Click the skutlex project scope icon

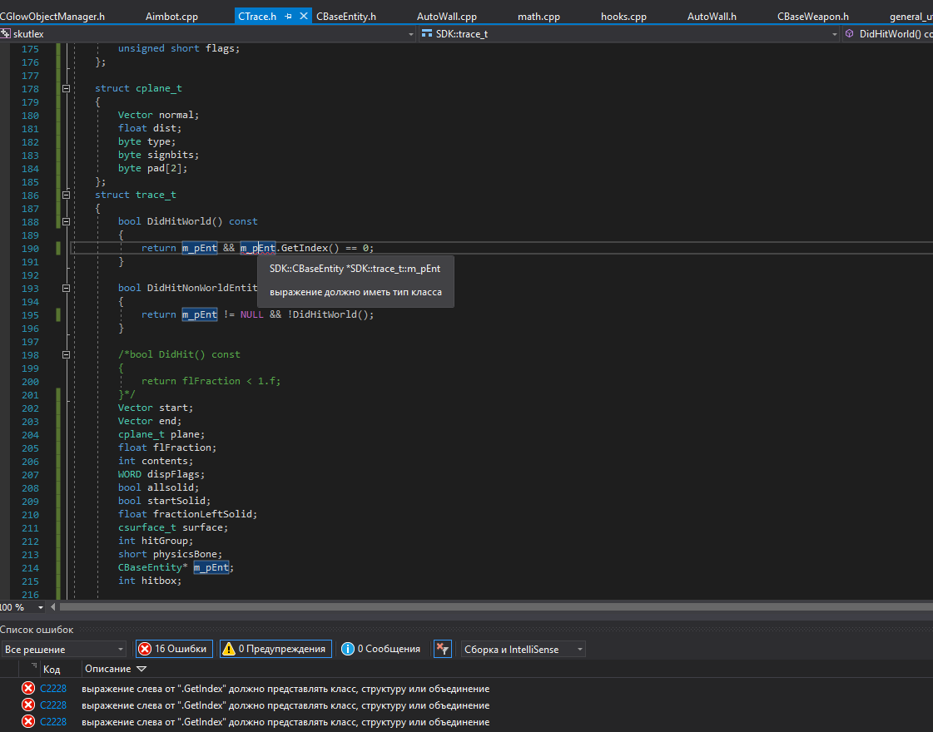[6, 34]
